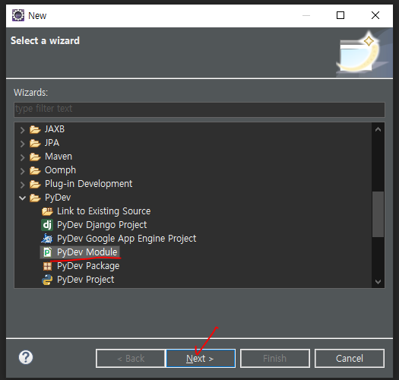Click the PyDev folder icon

click(x=35, y=198)
